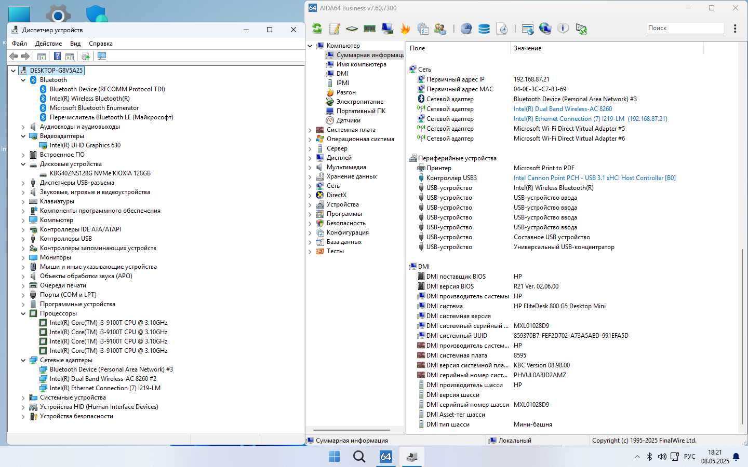
Task: Click HP EliteDesk 800 G5 Desktop Mini value
Action: (x=559, y=306)
